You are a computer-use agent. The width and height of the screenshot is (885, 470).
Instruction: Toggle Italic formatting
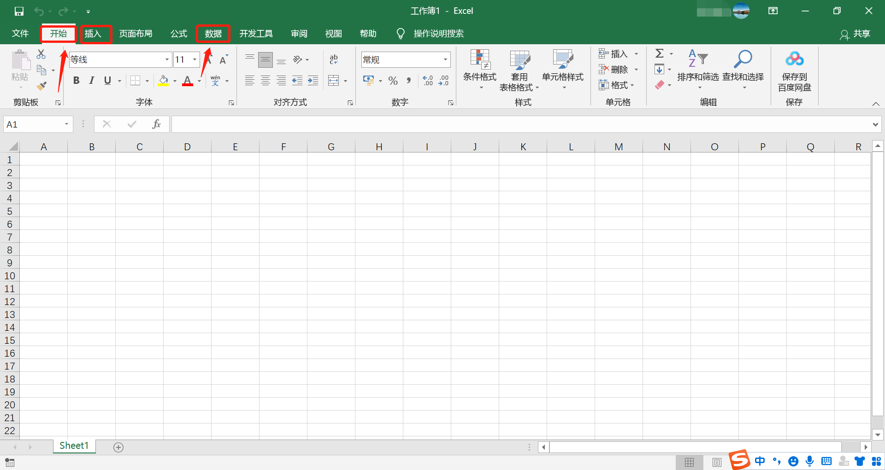click(92, 81)
